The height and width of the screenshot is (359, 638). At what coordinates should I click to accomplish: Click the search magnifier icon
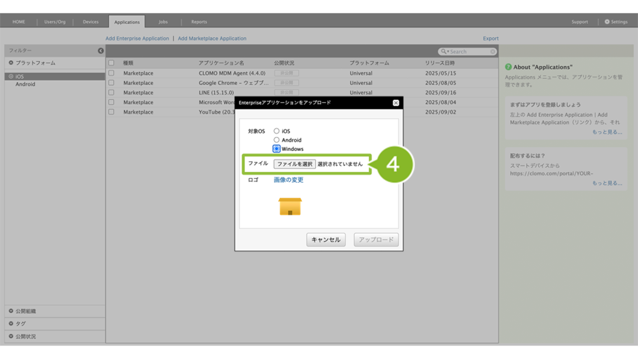(x=444, y=51)
